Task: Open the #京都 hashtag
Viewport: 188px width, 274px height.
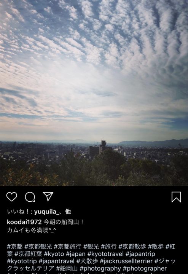Action: (x=15, y=247)
